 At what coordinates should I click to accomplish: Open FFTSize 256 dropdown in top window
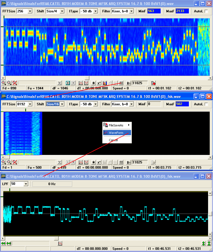click(x=30, y=11)
